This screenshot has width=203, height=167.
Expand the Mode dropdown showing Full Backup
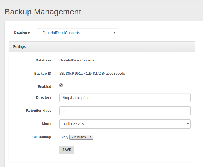(125, 124)
